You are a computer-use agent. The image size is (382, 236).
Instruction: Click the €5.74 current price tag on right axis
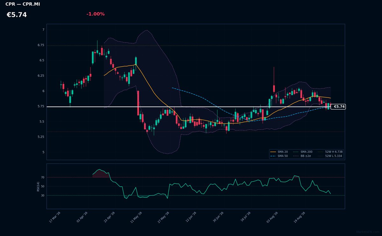point(338,107)
